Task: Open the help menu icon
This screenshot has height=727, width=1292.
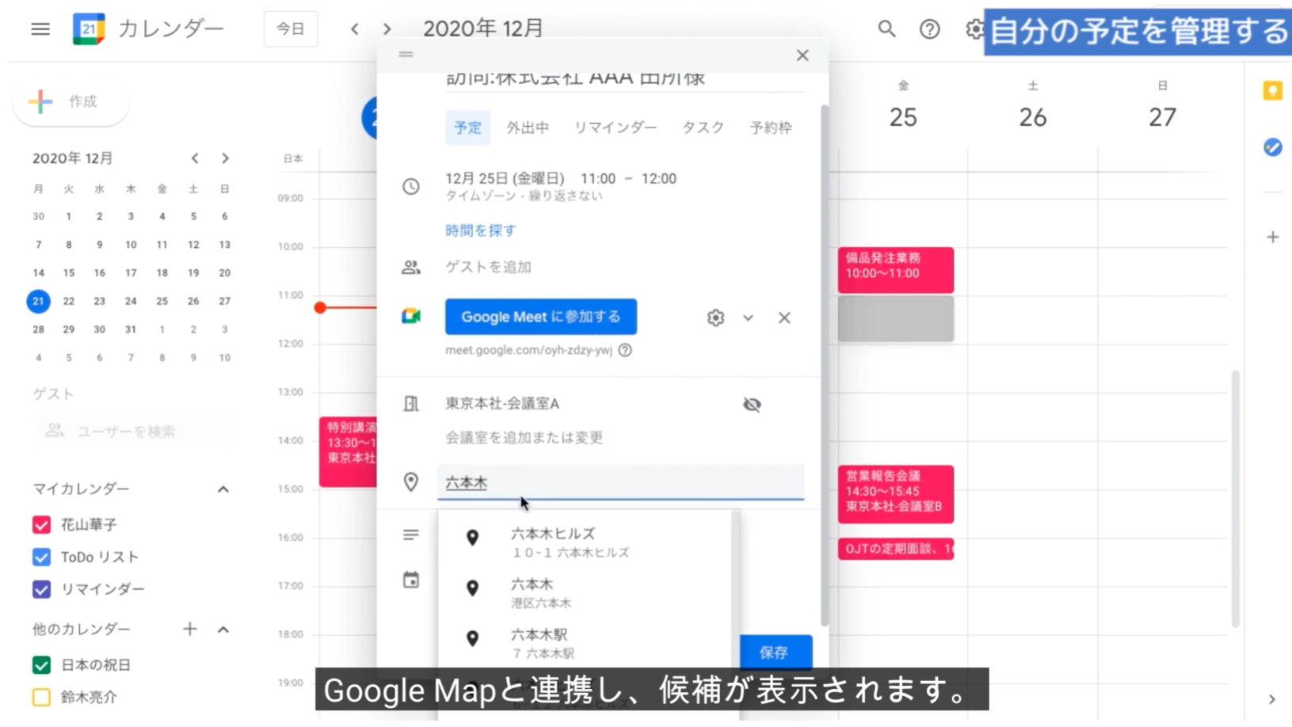Action: [929, 29]
